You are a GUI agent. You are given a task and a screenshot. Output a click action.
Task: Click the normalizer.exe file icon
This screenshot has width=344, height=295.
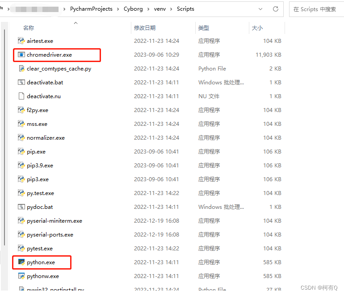(21, 137)
